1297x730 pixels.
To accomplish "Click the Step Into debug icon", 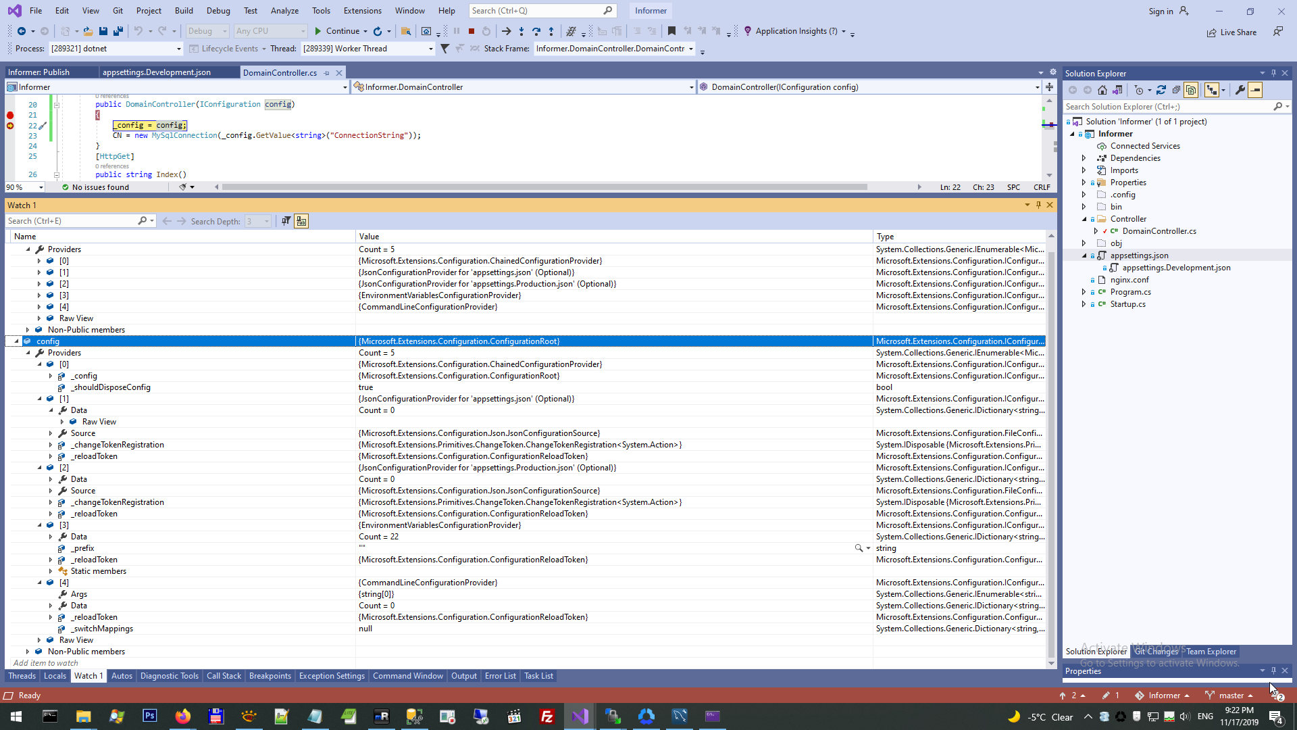I will click(522, 31).
